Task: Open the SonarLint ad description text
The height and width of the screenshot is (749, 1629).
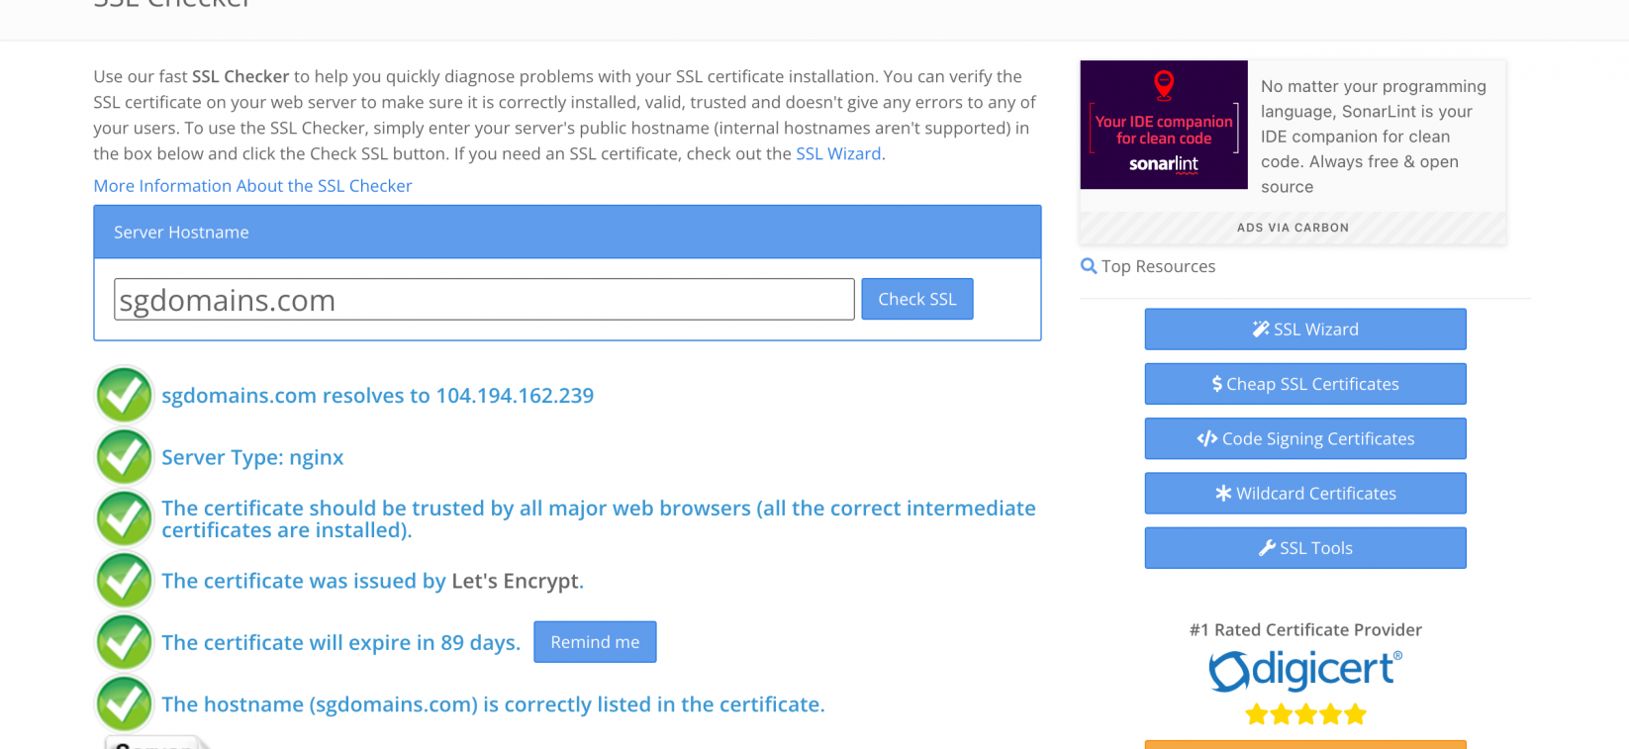Action: pos(1374,137)
